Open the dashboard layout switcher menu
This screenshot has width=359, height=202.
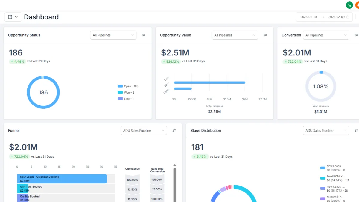pyautogui.click(x=13, y=17)
